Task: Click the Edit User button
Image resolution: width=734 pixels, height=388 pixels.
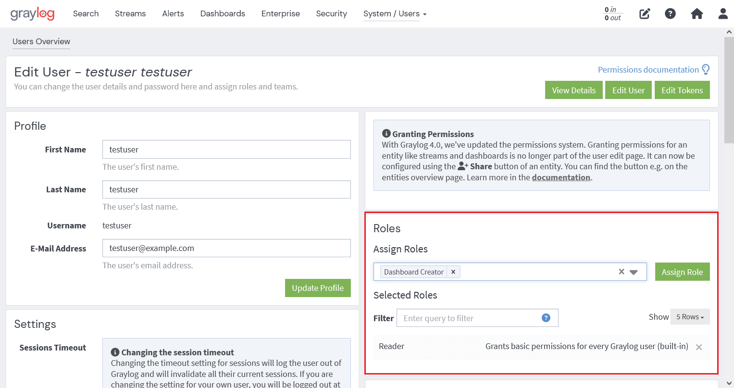Action: point(628,90)
